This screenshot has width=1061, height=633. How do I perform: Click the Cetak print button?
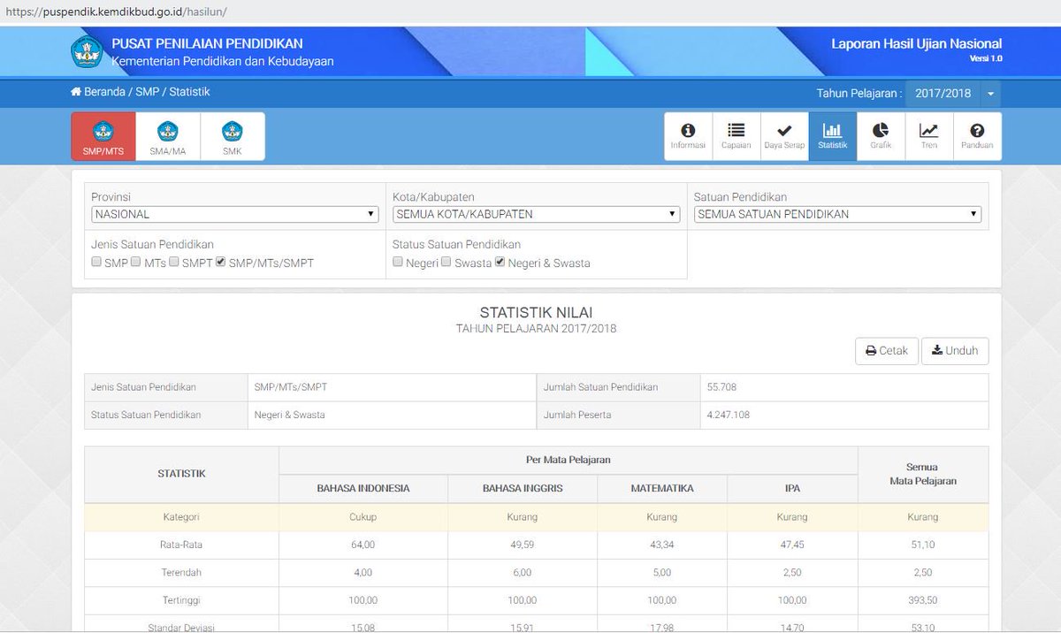pyautogui.click(x=887, y=351)
